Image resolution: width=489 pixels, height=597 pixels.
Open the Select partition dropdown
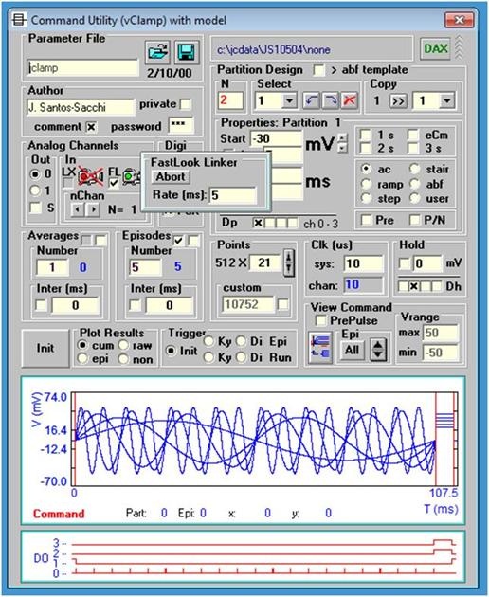289,100
